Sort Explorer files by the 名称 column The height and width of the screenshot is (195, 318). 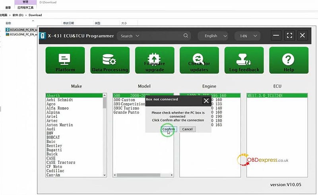pos(8,23)
